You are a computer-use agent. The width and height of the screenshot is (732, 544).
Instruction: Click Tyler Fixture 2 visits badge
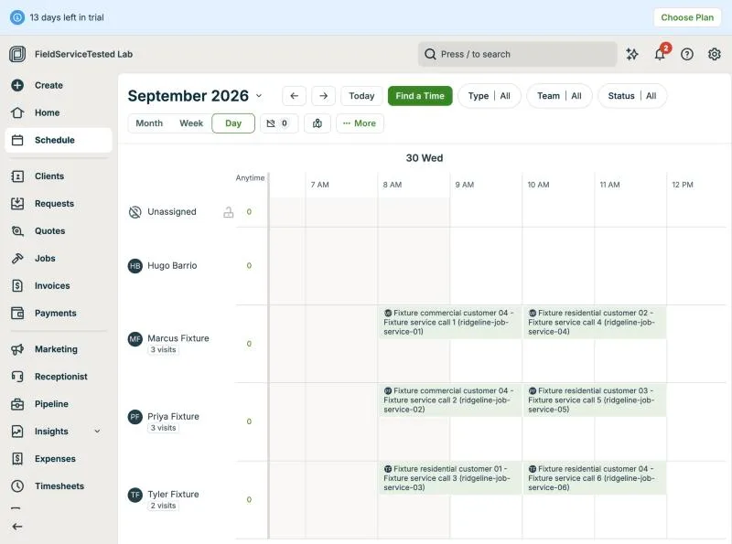(164, 506)
